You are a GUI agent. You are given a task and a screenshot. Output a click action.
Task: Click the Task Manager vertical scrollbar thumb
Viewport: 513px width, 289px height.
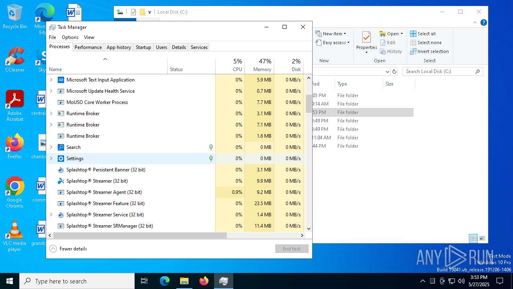(309, 104)
